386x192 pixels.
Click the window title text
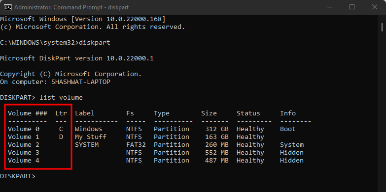click(71, 7)
